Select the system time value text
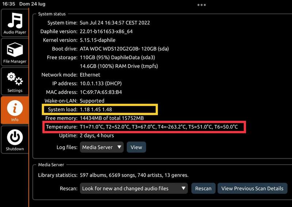This screenshot has height=207, width=292. pyautogui.click(x=115, y=23)
